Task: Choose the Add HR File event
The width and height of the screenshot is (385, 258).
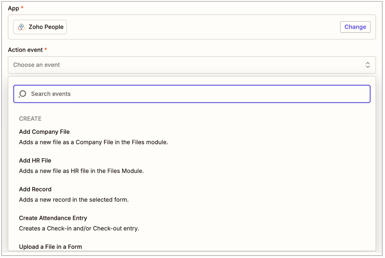Action: [35, 160]
